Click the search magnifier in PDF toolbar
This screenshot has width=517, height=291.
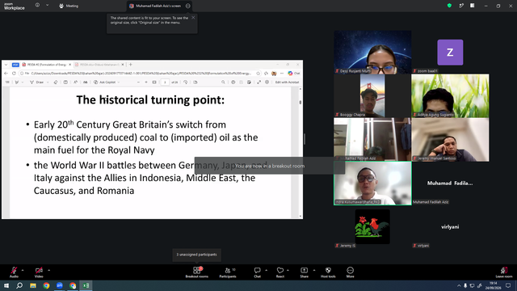point(223,82)
